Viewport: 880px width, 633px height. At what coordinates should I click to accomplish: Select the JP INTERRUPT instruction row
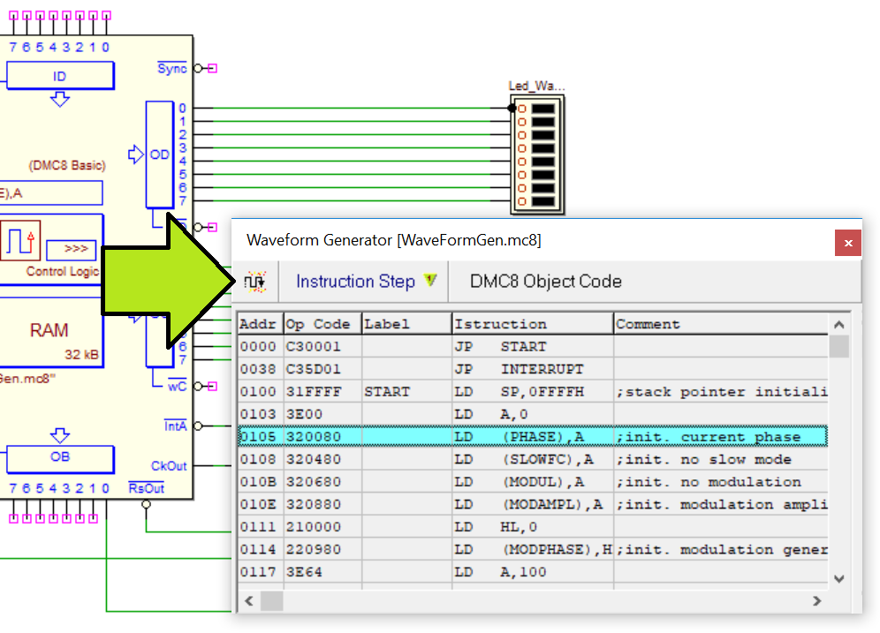pyautogui.click(x=533, y=369)
